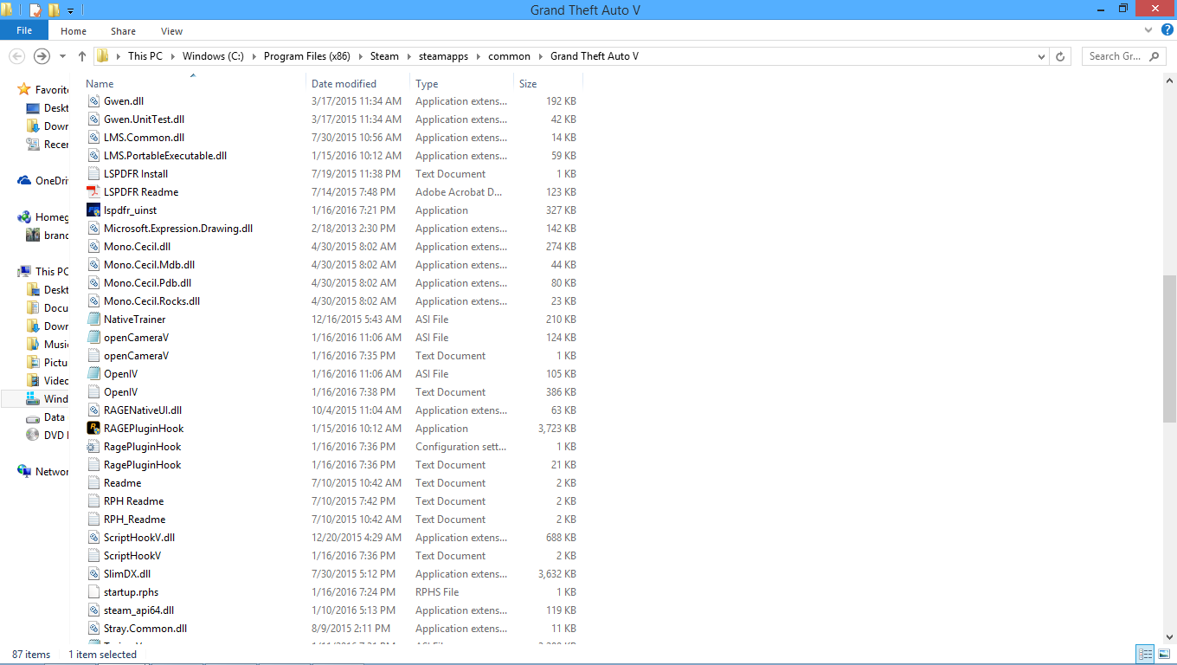The width and height of the screenshot is (1177, 665).
Task: Select the file name Microsoft.Expression.Drawing.dll
Action: [178, 229]
